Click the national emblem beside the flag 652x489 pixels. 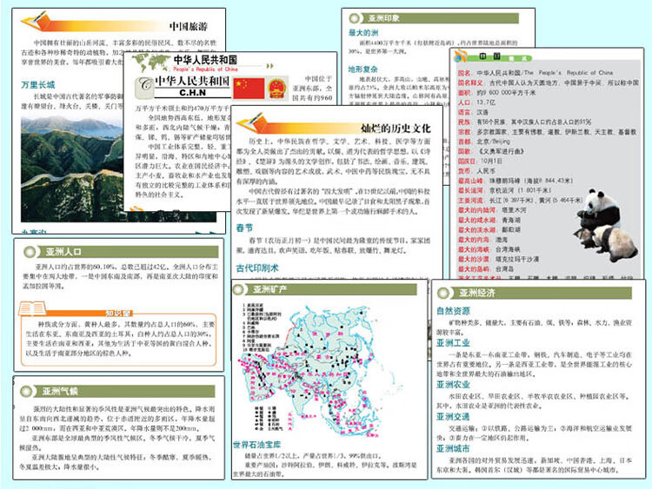tap(277, 88)
